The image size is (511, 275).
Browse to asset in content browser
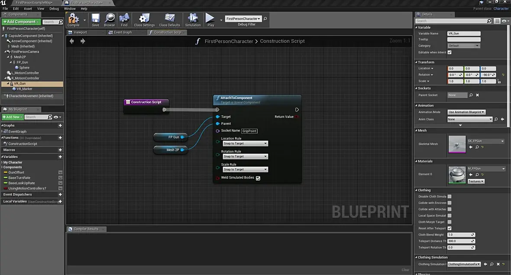pos(110,20)
